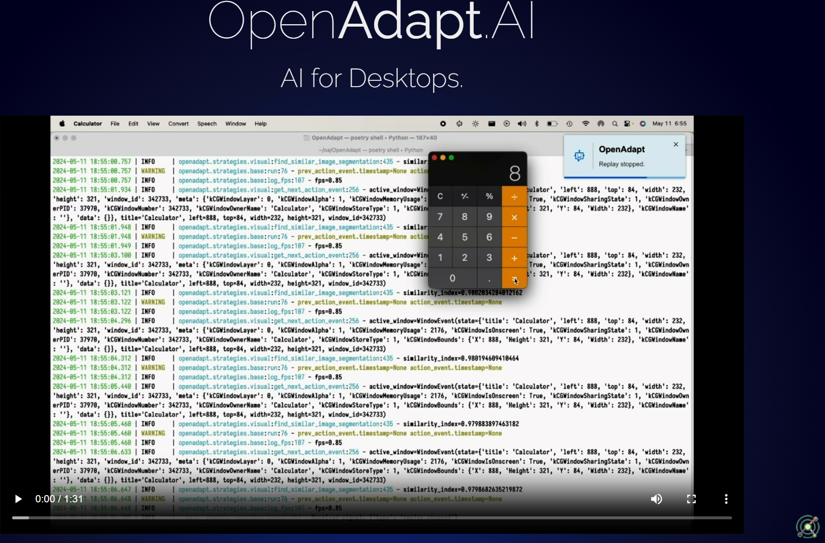The image size is (825, 543).
Task: Click the May 11 6:55 clock
Action: tap(669, 124)
